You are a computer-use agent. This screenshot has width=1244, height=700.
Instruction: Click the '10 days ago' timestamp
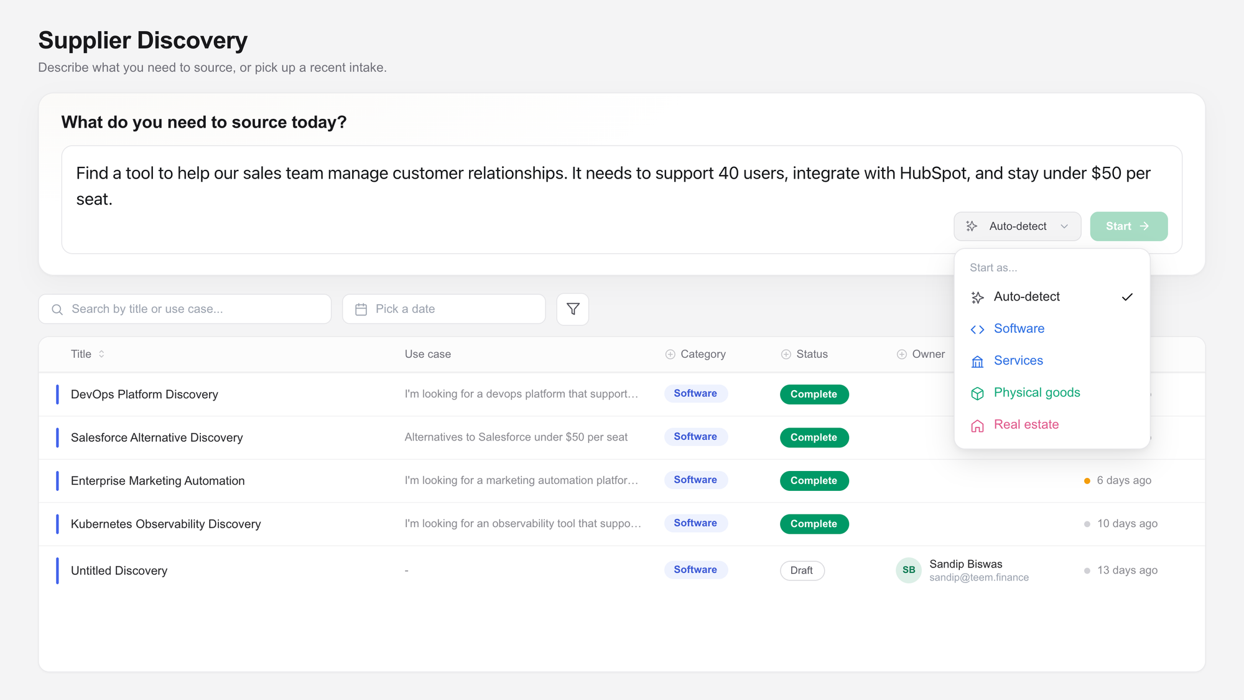point(1127,524)
